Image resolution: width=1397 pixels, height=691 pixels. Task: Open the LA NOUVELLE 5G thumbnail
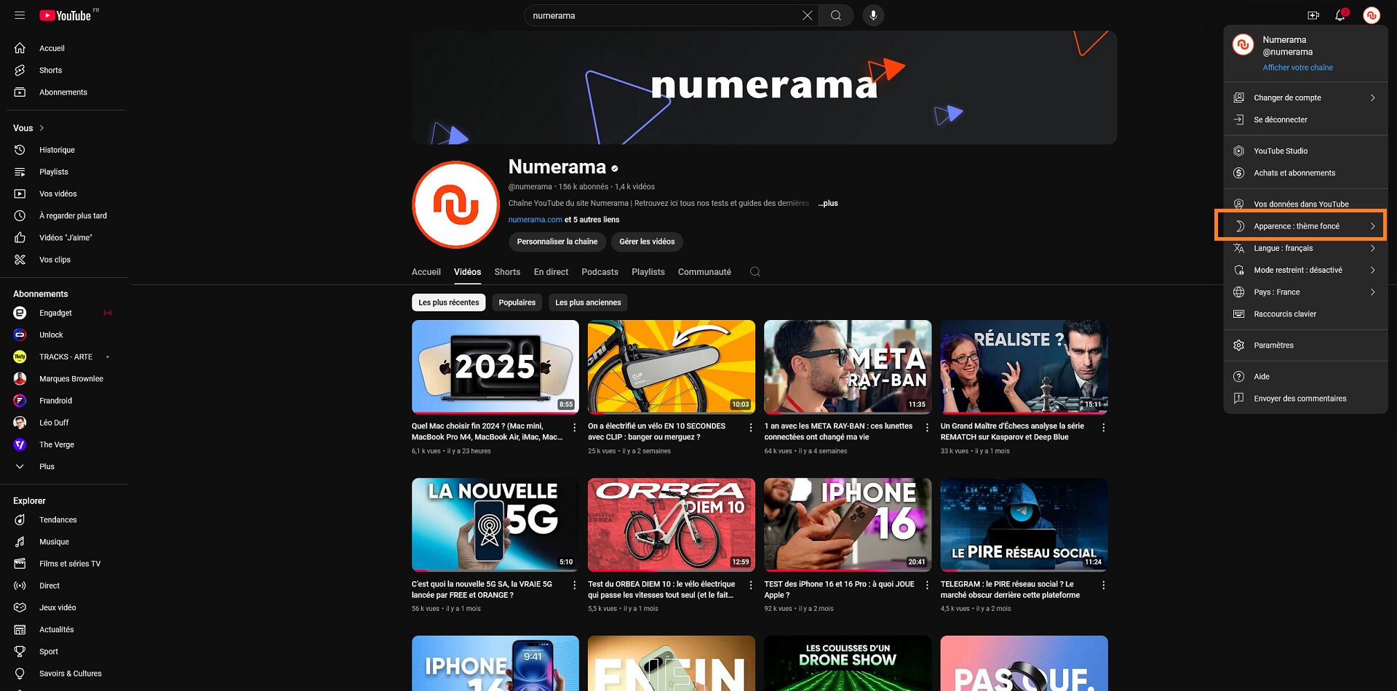point(495,524)
